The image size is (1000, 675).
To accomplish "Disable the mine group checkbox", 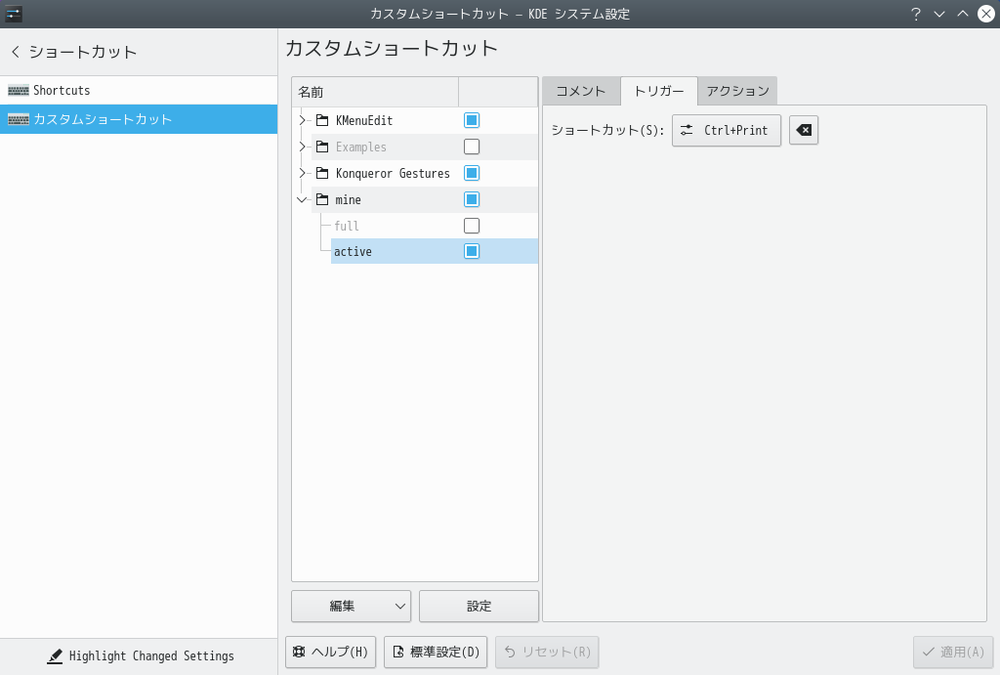I will click(472, 199).
